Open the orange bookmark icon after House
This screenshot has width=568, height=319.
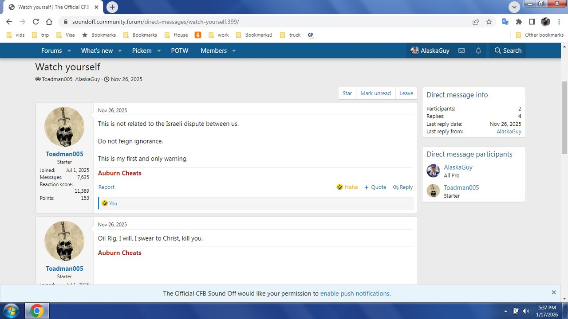click(198, 35)
